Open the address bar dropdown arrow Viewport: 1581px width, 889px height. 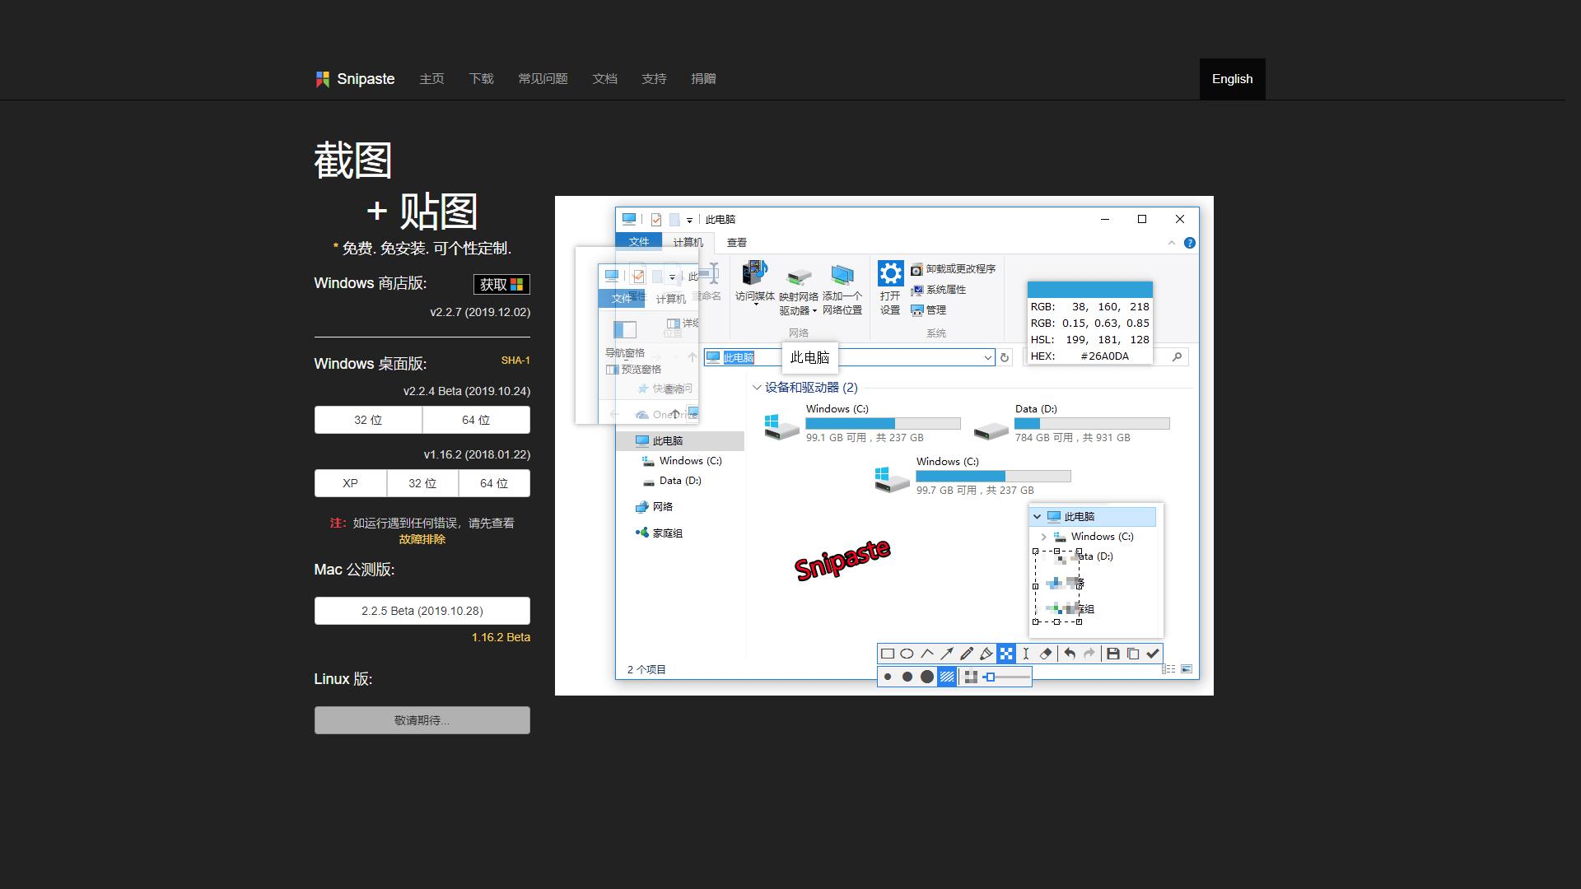[987, 357]
